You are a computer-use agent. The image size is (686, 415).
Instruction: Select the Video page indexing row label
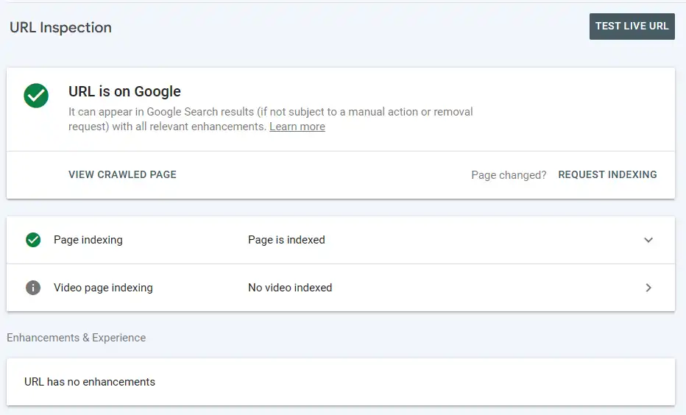click(x=103, y=287)
